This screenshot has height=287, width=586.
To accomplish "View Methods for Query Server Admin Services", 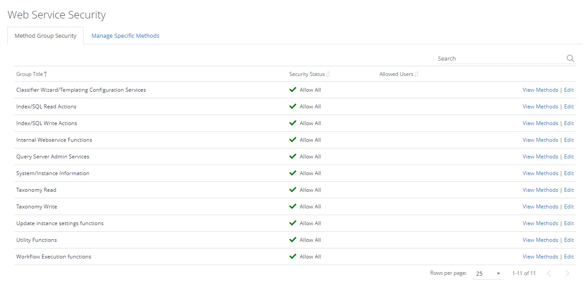I will point(540,157).
